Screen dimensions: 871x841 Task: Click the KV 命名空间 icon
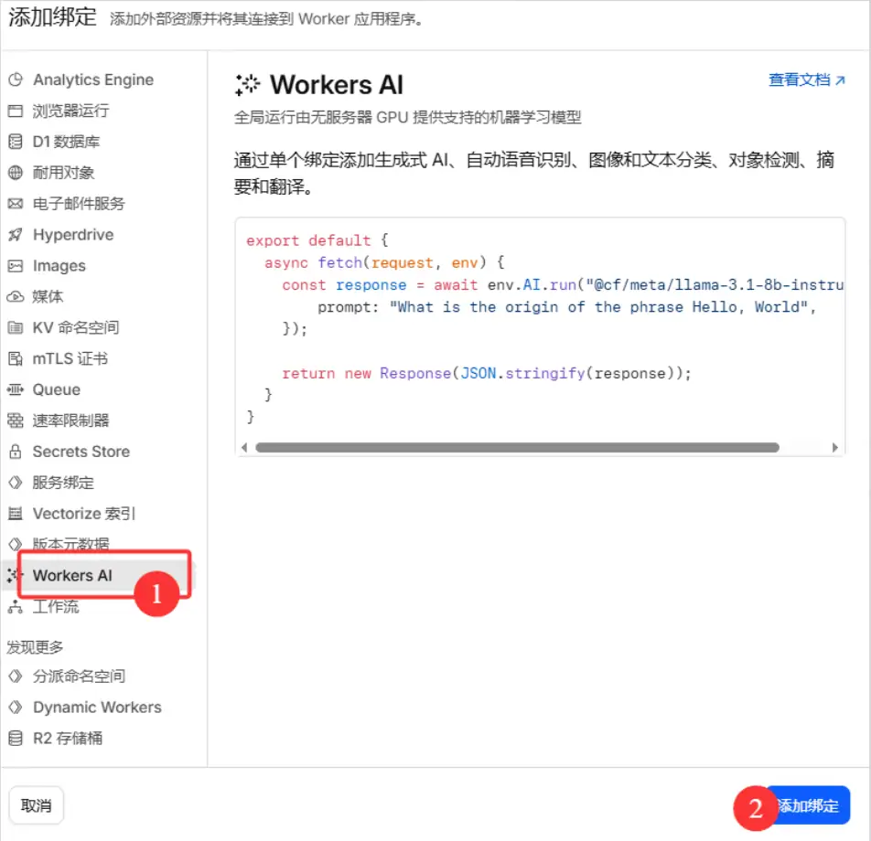[x=16, y=327]
